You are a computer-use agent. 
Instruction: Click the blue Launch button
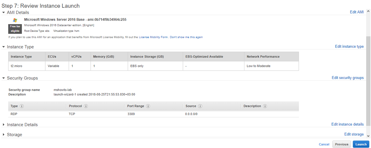point(361,144)
